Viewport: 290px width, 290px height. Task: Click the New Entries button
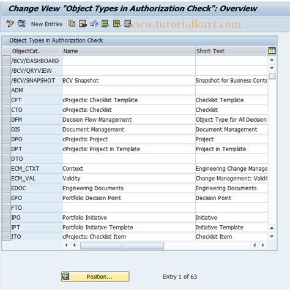46,24
